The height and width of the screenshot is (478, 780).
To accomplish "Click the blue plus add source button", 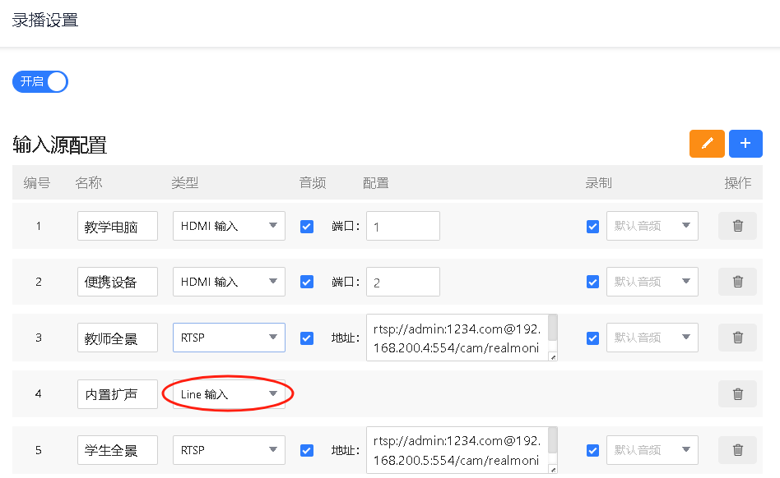I will click(x=745, y=144).
